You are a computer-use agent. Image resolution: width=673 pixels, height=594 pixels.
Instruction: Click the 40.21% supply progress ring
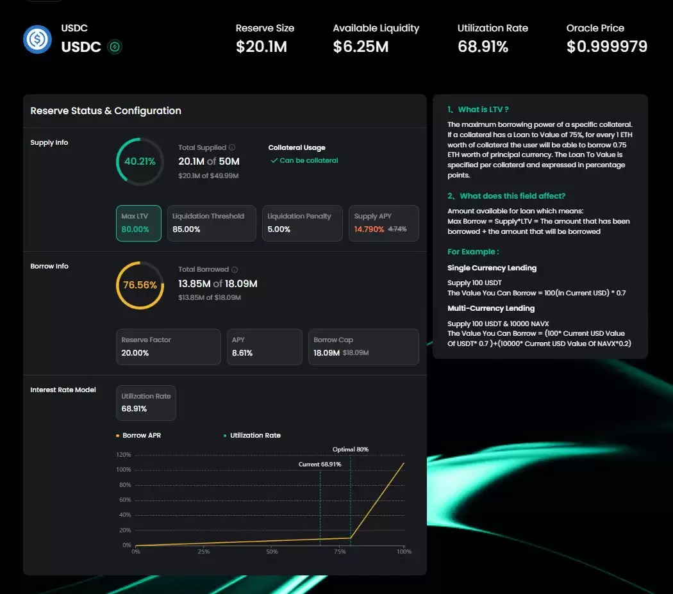tap(139, 161)
